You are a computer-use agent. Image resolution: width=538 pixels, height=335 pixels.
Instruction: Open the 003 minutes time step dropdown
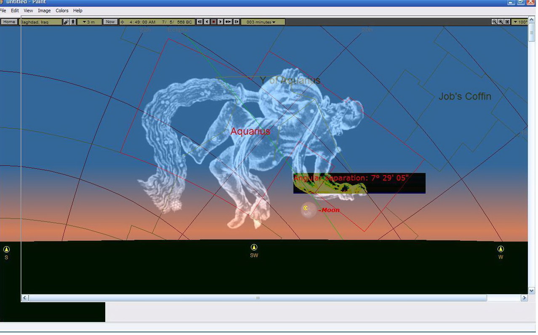[263, 22]
